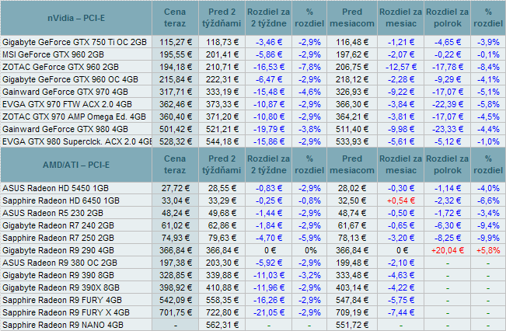The width and height of the screenshot is (506, 331).
Task: Click the red +5,8% percentage
Action: tap(488, 251)
